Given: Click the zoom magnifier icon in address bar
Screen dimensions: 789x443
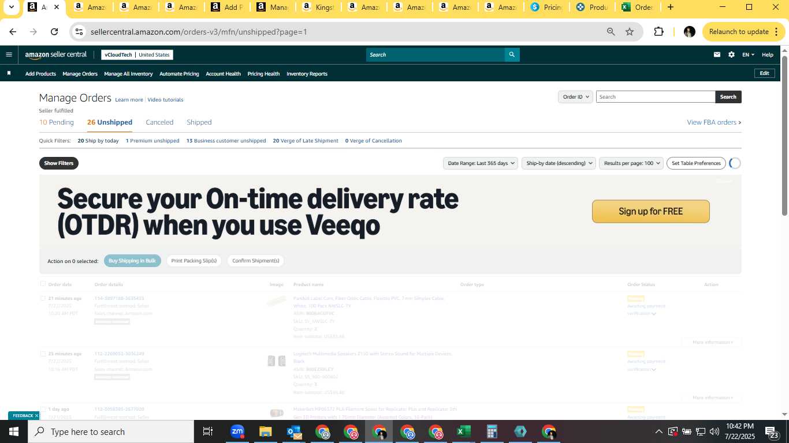Looking at the screenshot, I should tap(611, 32).
